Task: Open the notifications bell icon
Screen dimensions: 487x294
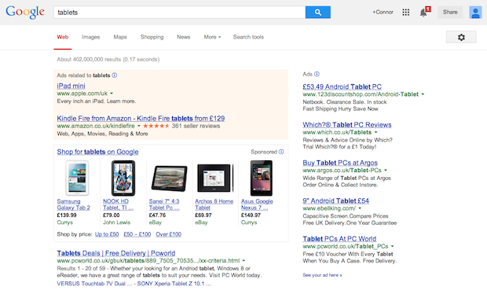Action: 424,12
